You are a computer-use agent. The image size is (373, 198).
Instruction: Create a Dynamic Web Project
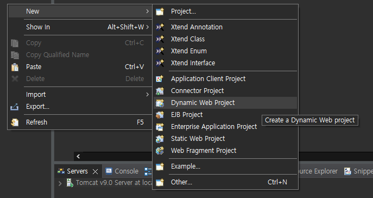[225, 103]
